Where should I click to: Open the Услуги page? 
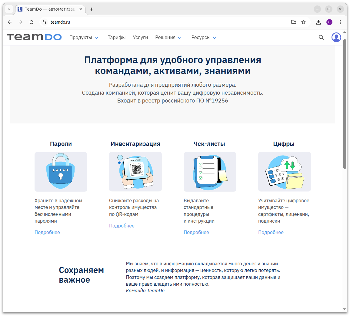coord(140,38)
